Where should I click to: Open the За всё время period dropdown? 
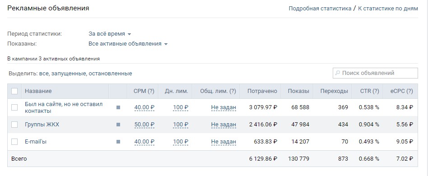[110, 34]
